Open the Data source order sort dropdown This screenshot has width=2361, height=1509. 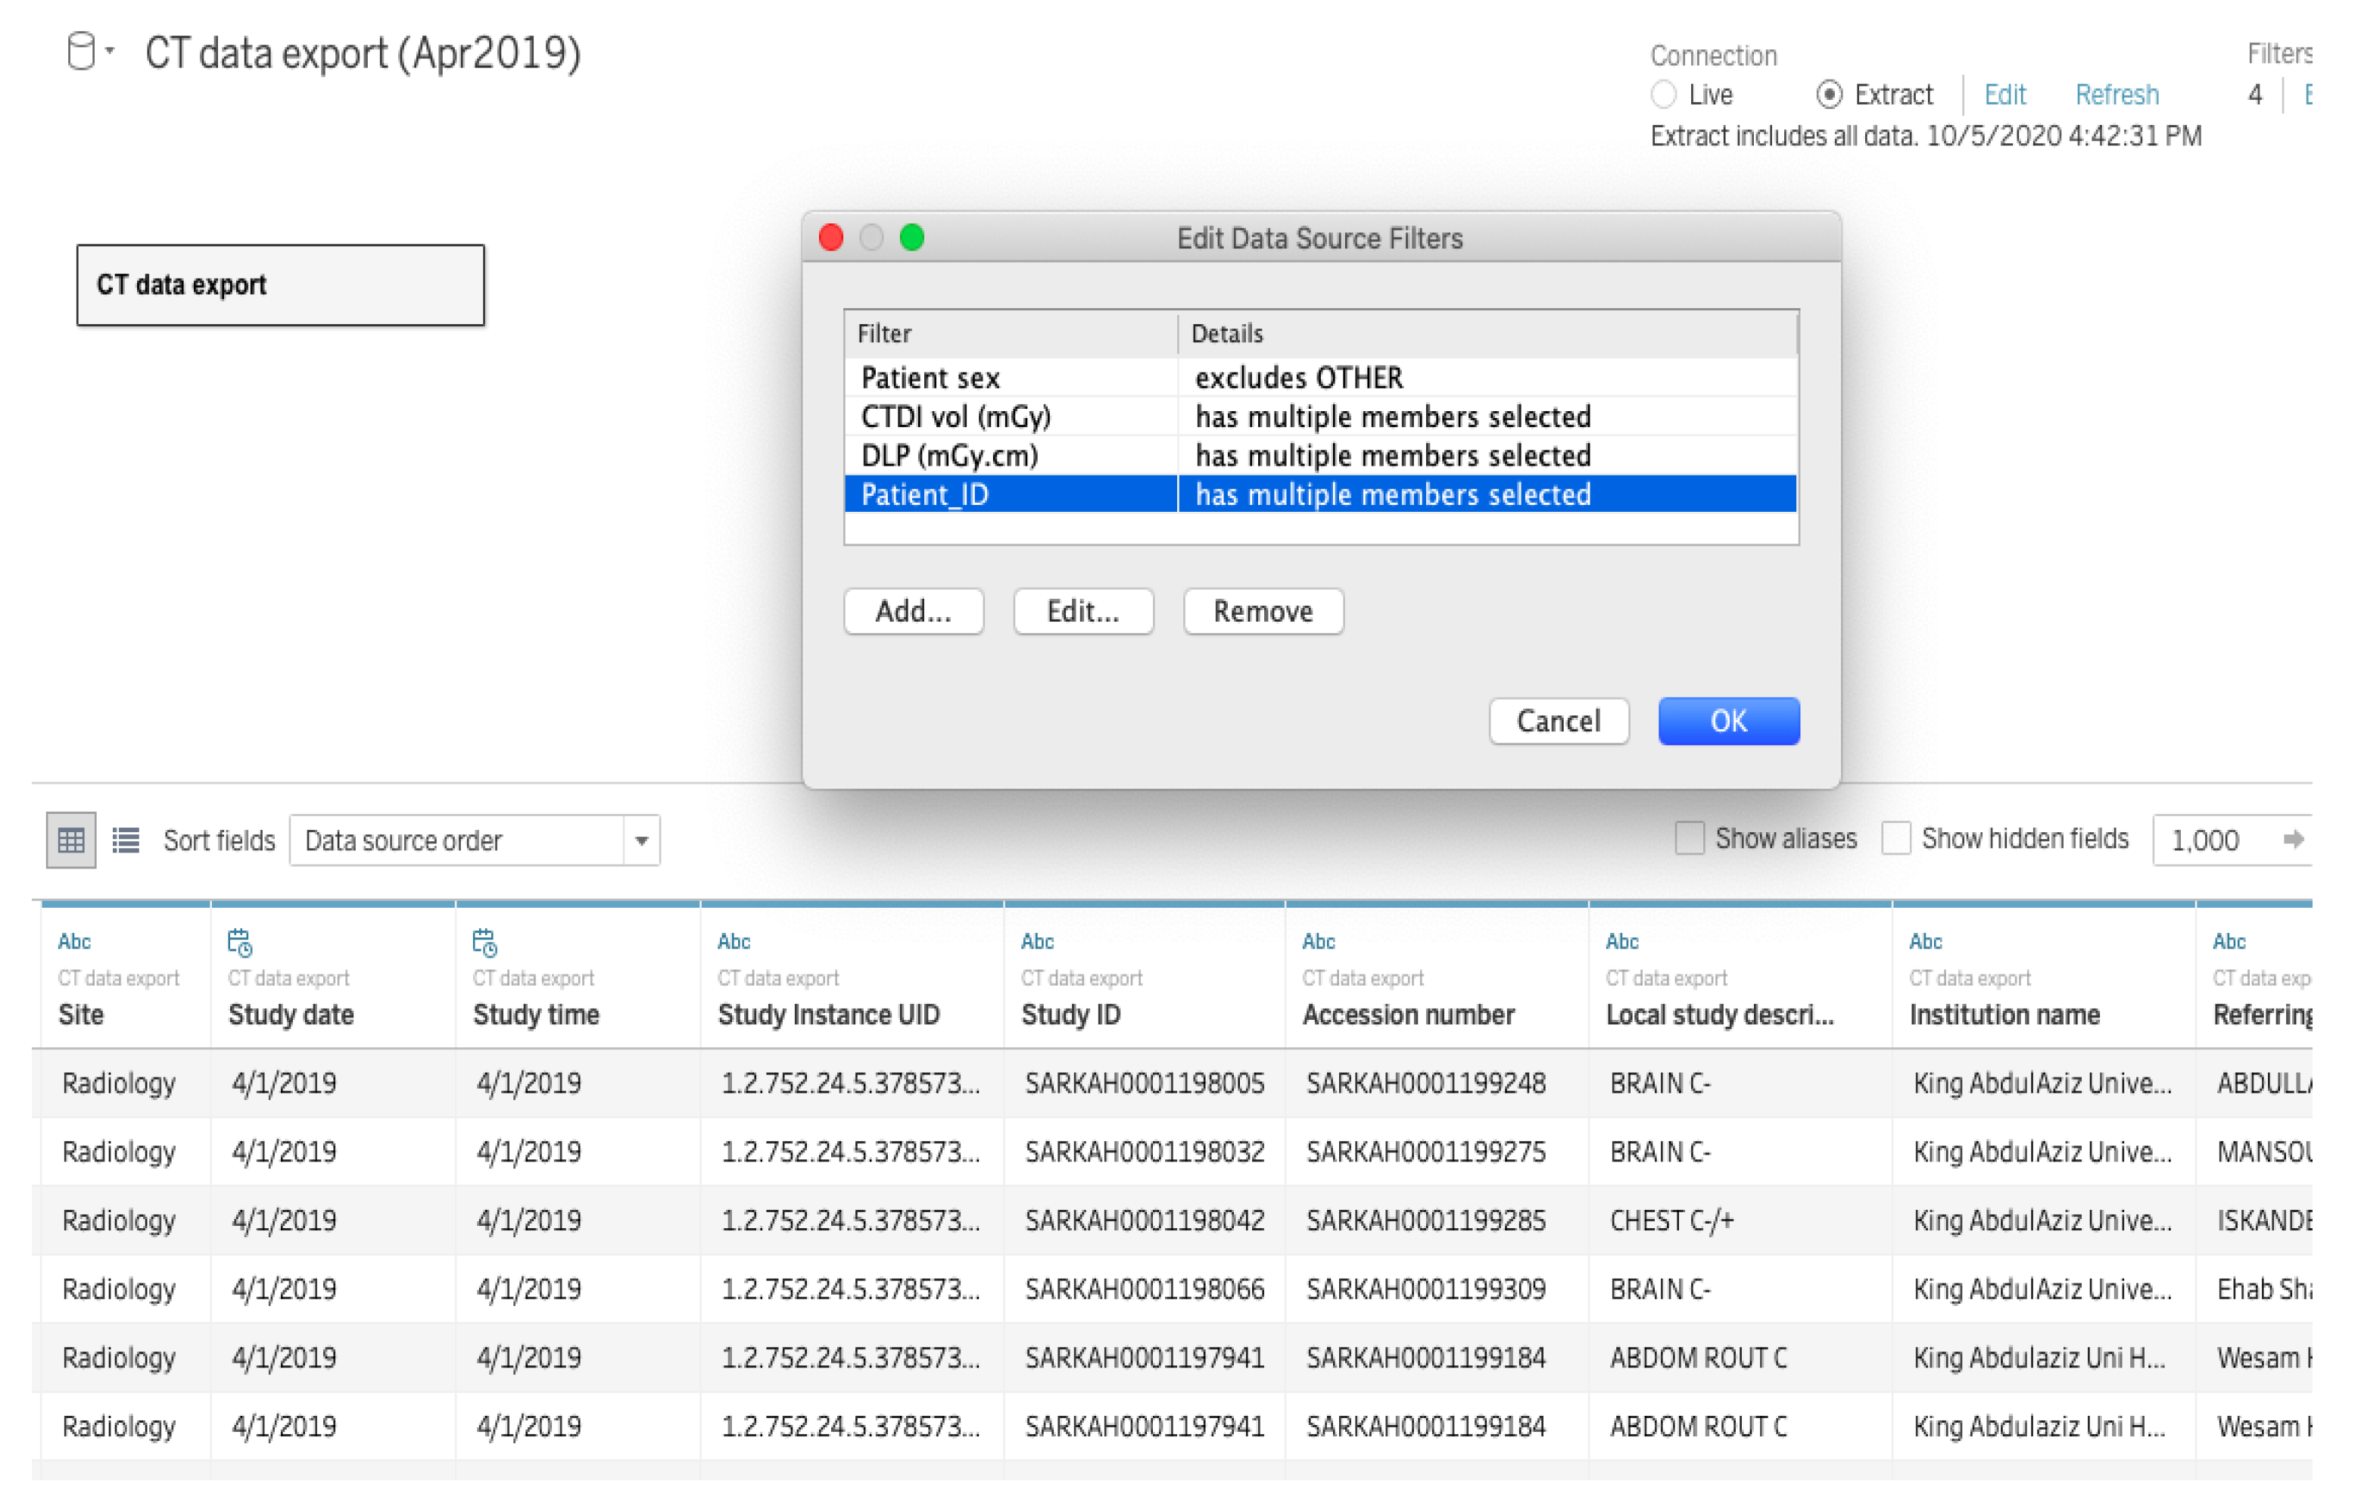click(x=641, y=840)
